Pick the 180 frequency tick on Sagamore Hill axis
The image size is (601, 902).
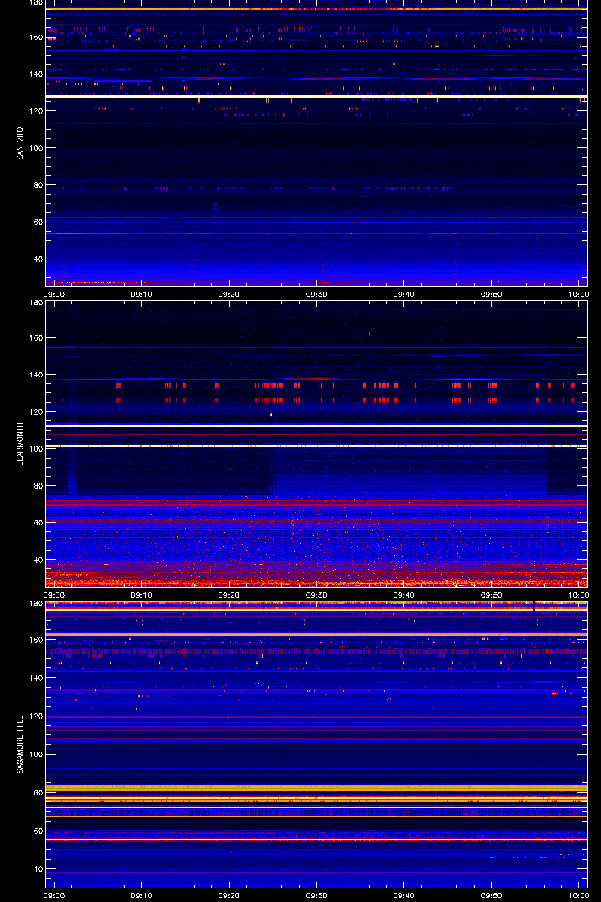pyautogui.click(x=35, y=604)
